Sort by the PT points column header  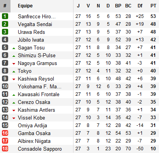coord(153,6)
